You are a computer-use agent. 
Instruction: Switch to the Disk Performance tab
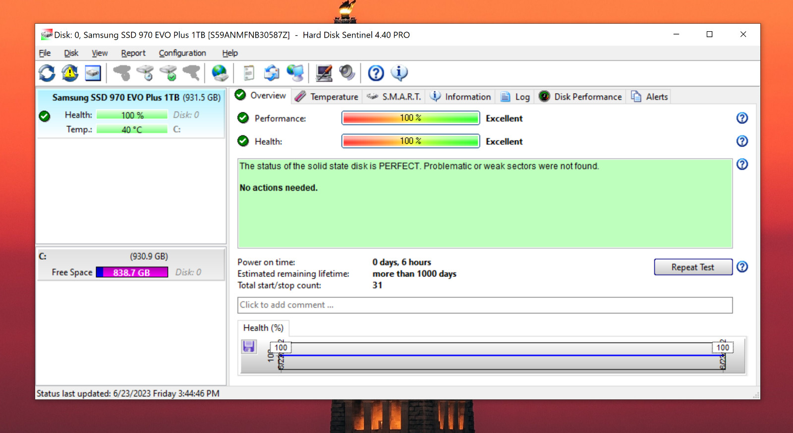[580, 97]
